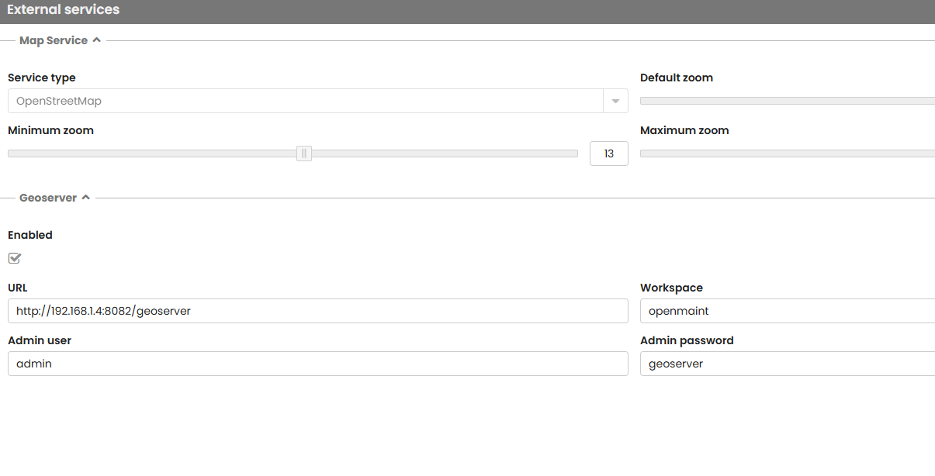Click the Enabled label text
Image resolution: width=935 pixels, height=476 pixels.
click(30, 235)
